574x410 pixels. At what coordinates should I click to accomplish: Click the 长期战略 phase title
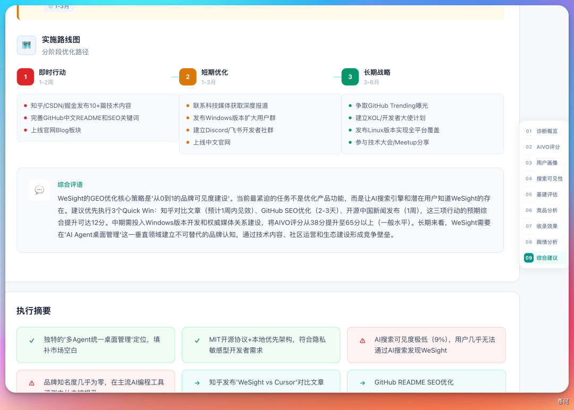point(377,72)
